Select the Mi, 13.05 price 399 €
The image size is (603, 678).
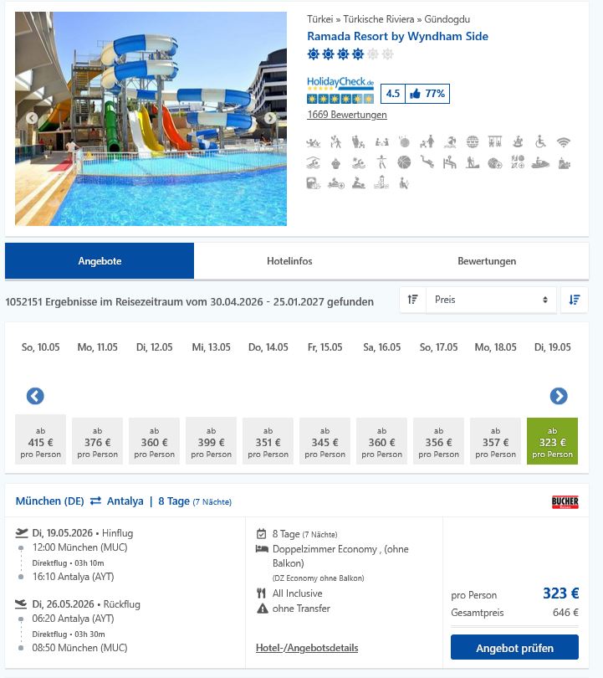point(212,440)
